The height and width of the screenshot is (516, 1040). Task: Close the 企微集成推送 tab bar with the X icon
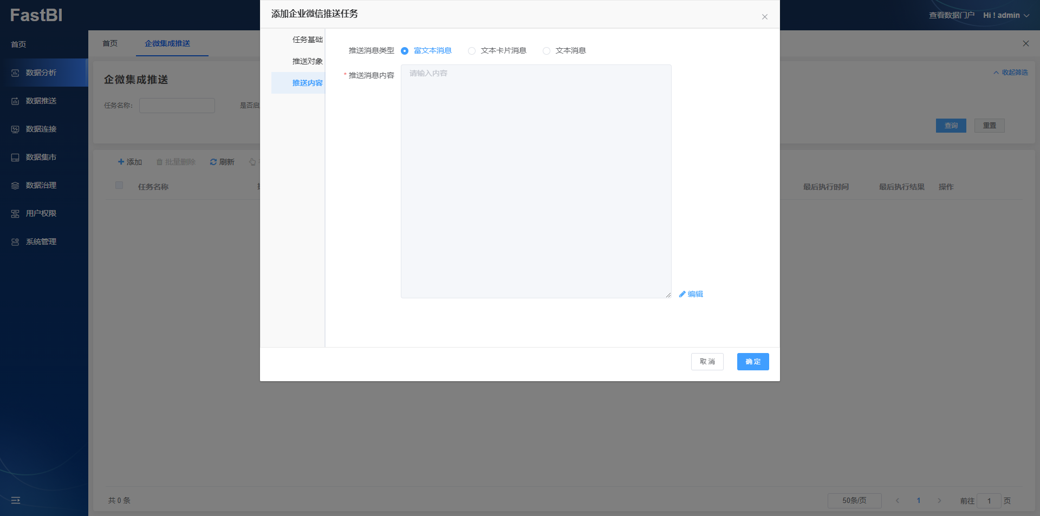point(1025,43)
